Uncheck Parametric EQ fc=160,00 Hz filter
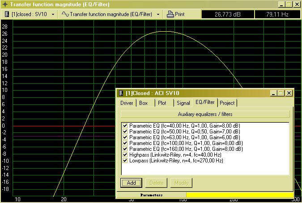The height and width of the screenshot is (203, 302). 125,149
